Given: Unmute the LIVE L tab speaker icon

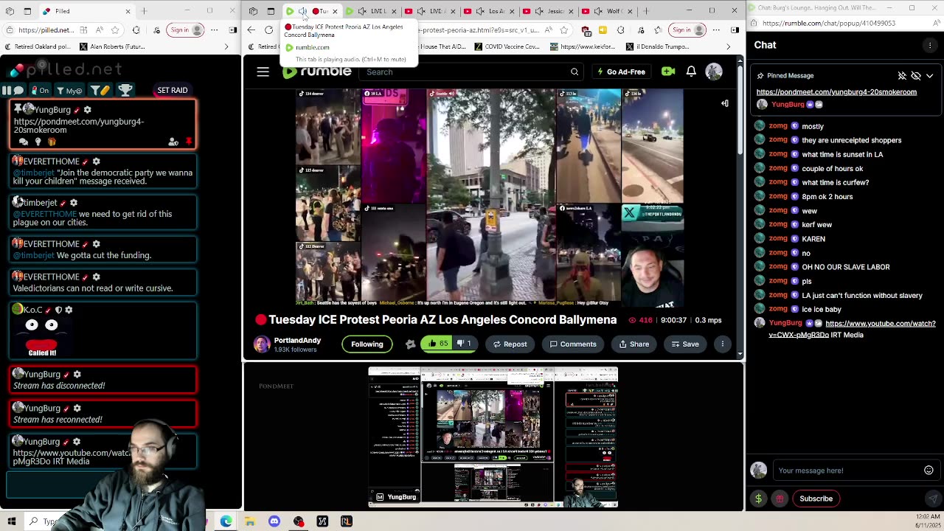Looking at the screenshot, I should 361,11.
